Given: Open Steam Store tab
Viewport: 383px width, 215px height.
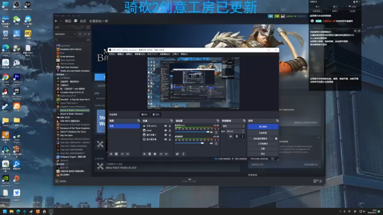Looking at the screenshot, I should [68, 21].
